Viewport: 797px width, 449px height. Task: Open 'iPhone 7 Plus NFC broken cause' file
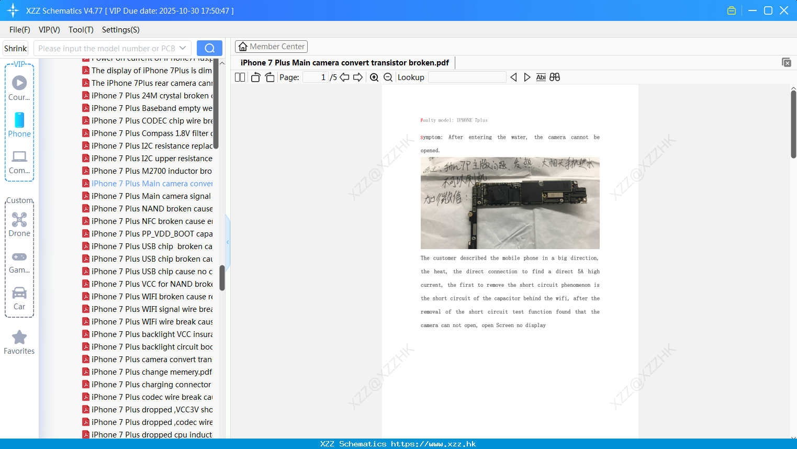(152, 221)
